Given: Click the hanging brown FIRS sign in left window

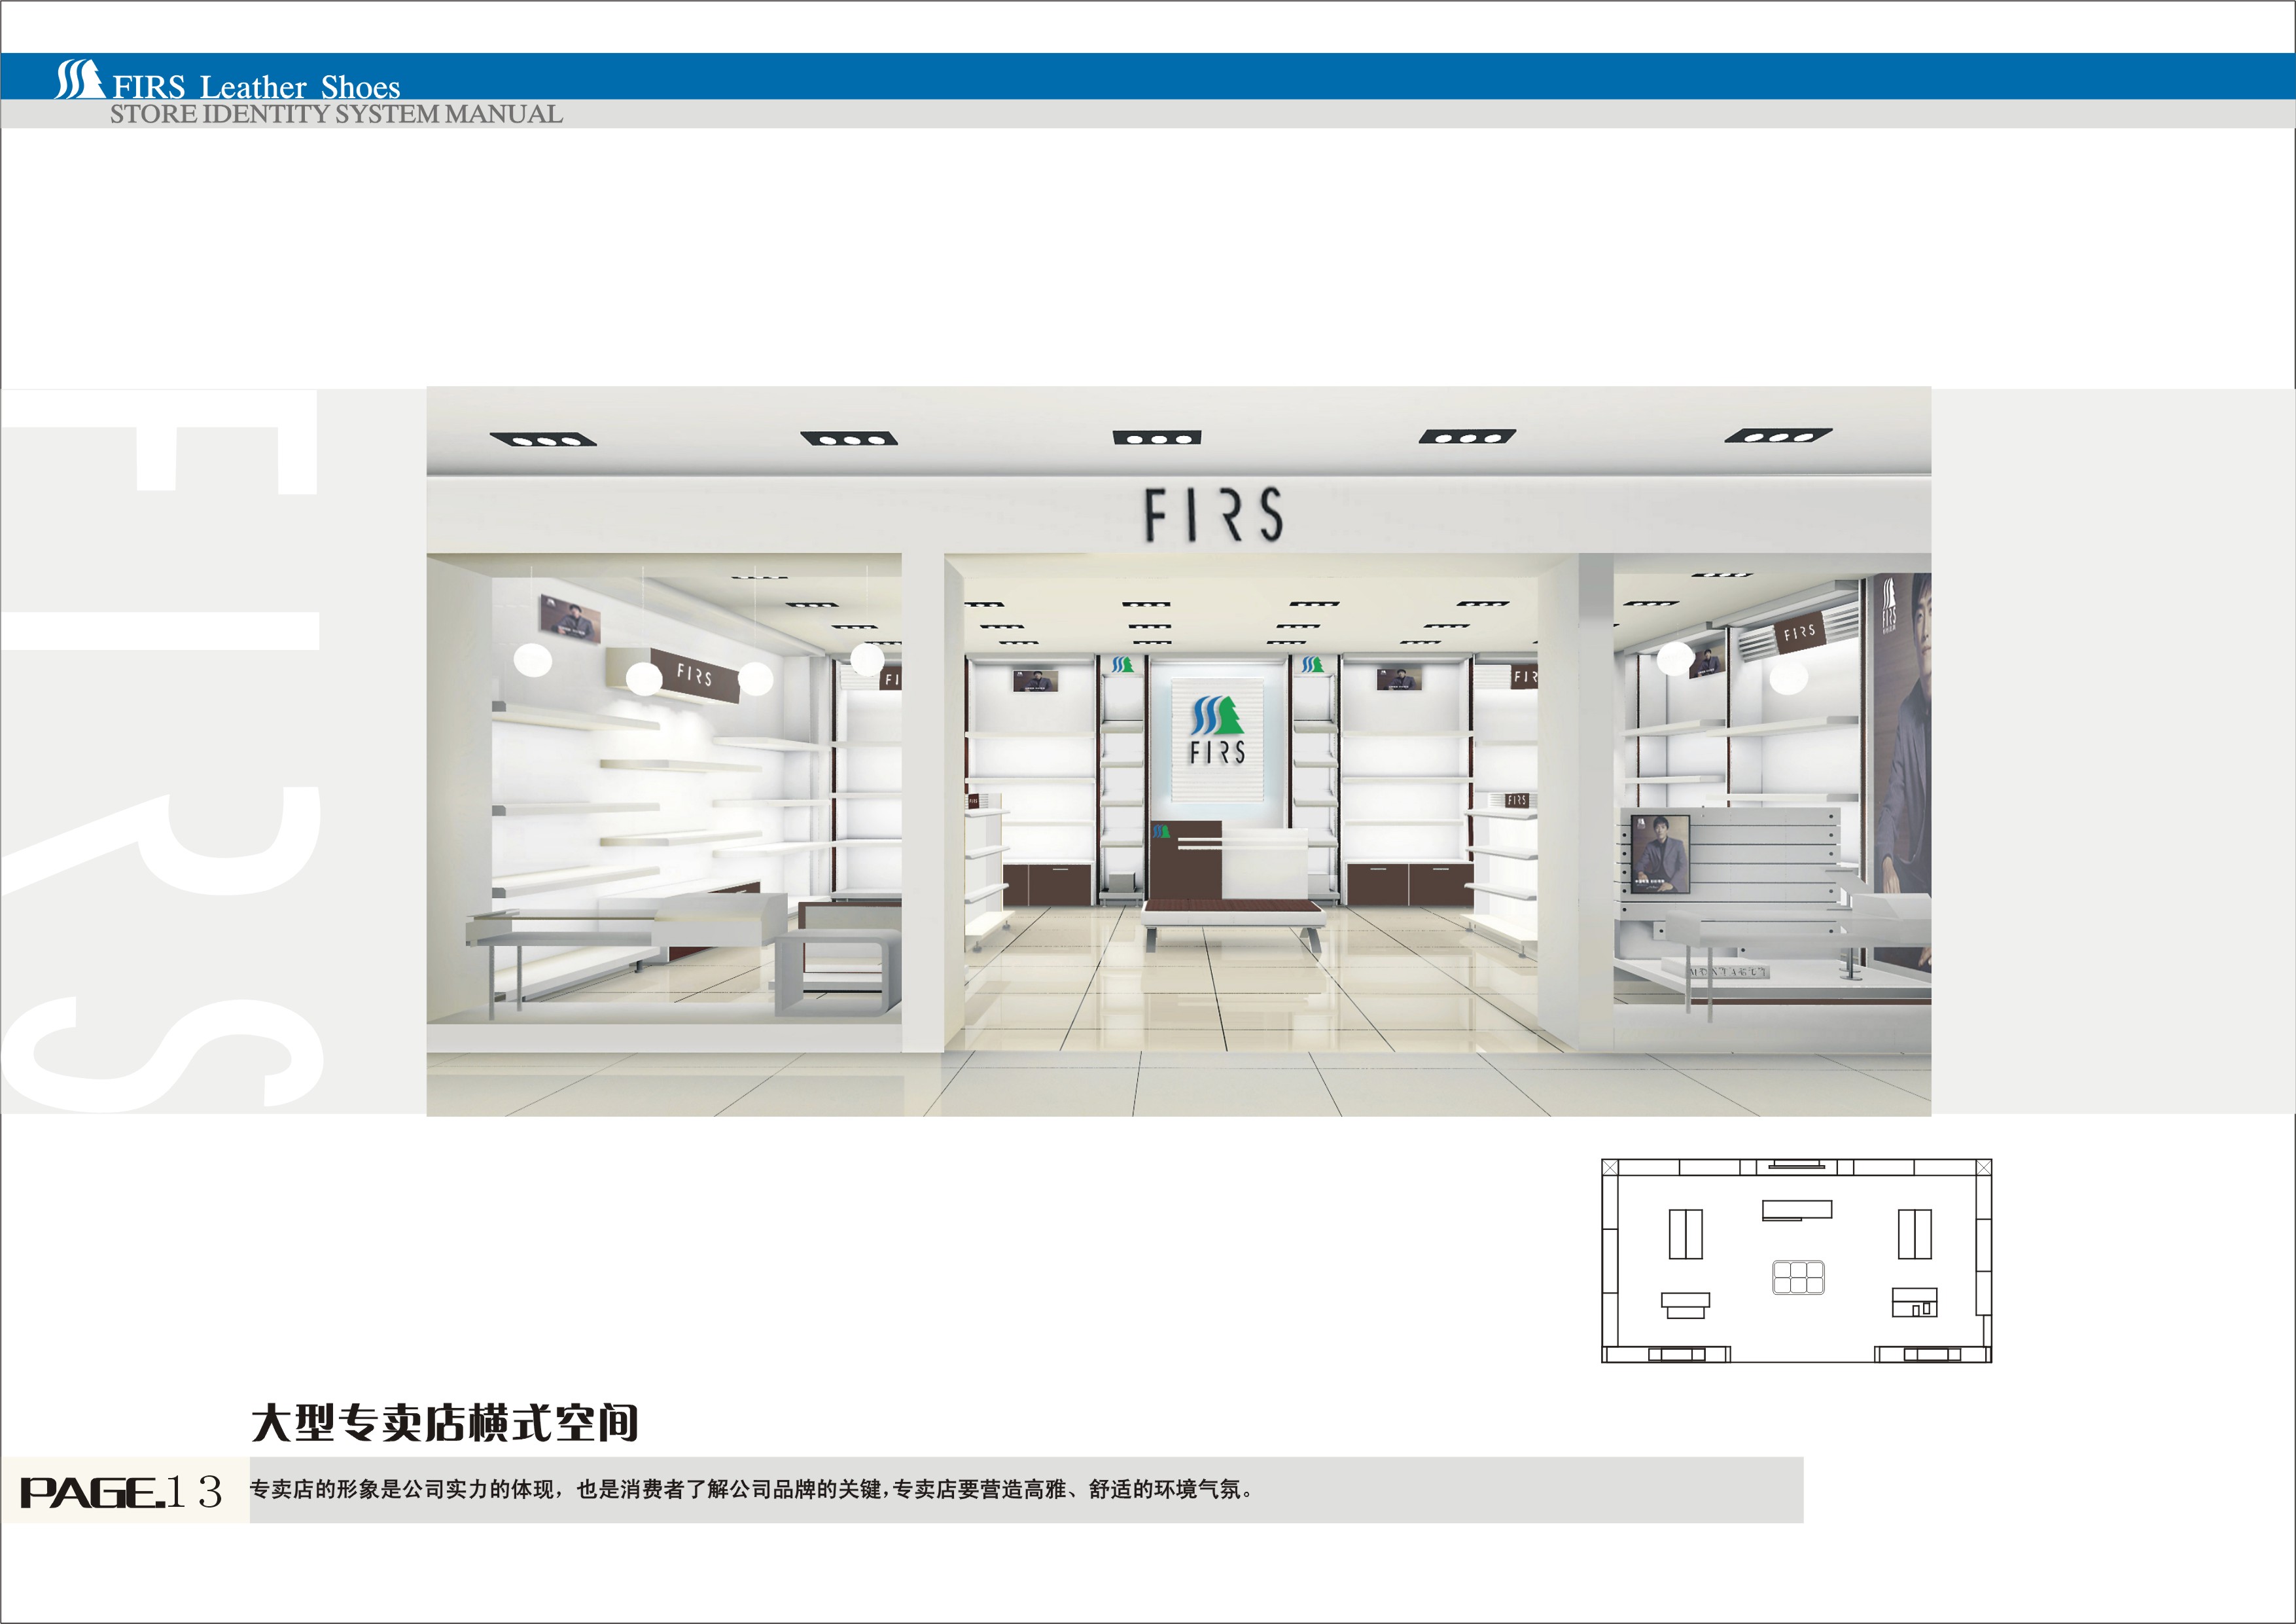Looking at the screenshot, I should click(x=694, y=674).
